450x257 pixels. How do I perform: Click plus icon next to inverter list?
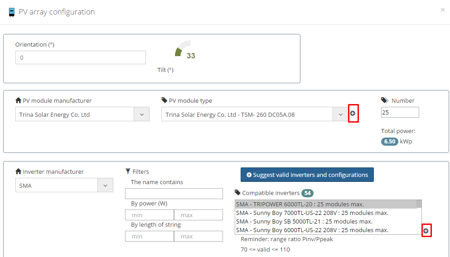tap(426, 231)
